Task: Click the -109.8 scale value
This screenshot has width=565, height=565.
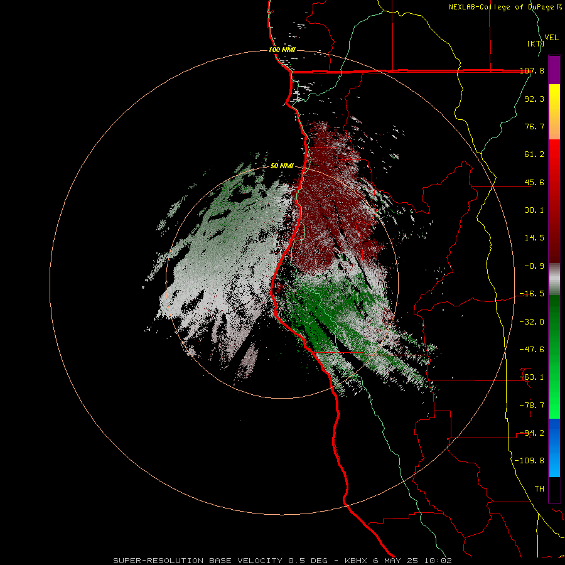Action: point(529,461)
